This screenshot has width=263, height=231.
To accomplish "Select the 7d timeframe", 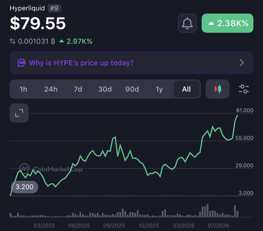I will [78, 89].
